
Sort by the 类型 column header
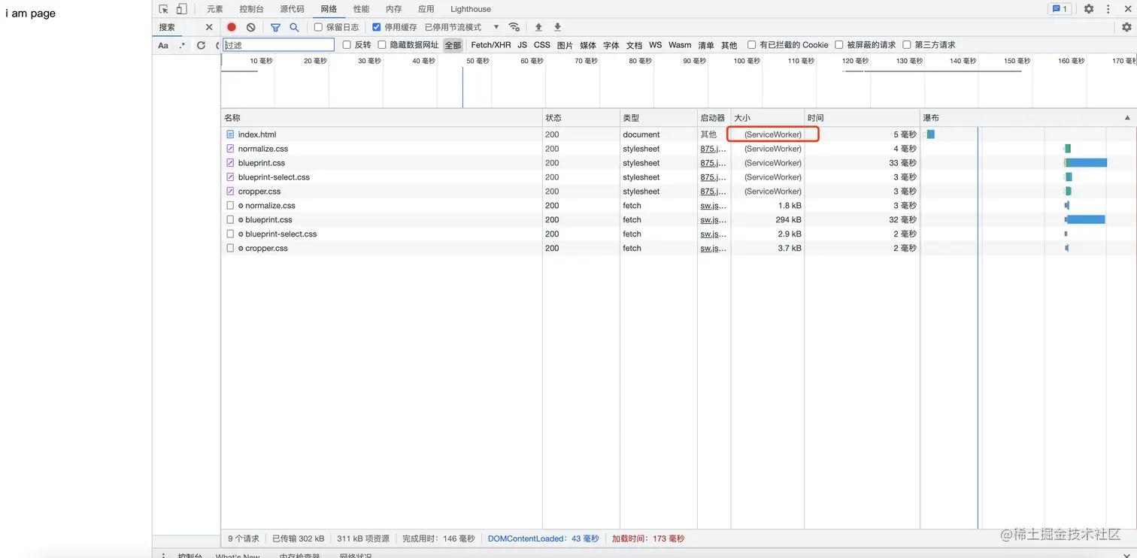(659, 118)
